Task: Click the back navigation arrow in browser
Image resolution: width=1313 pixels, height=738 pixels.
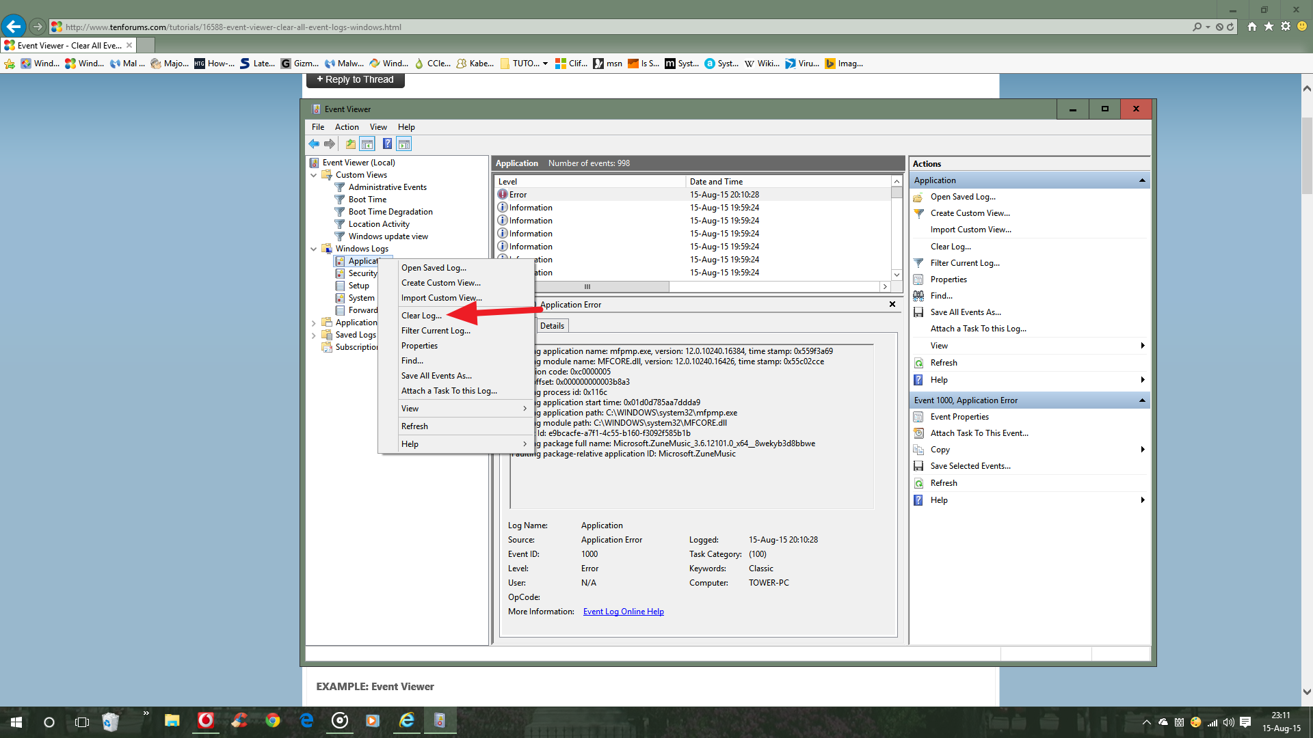Action: click(14, 26)
